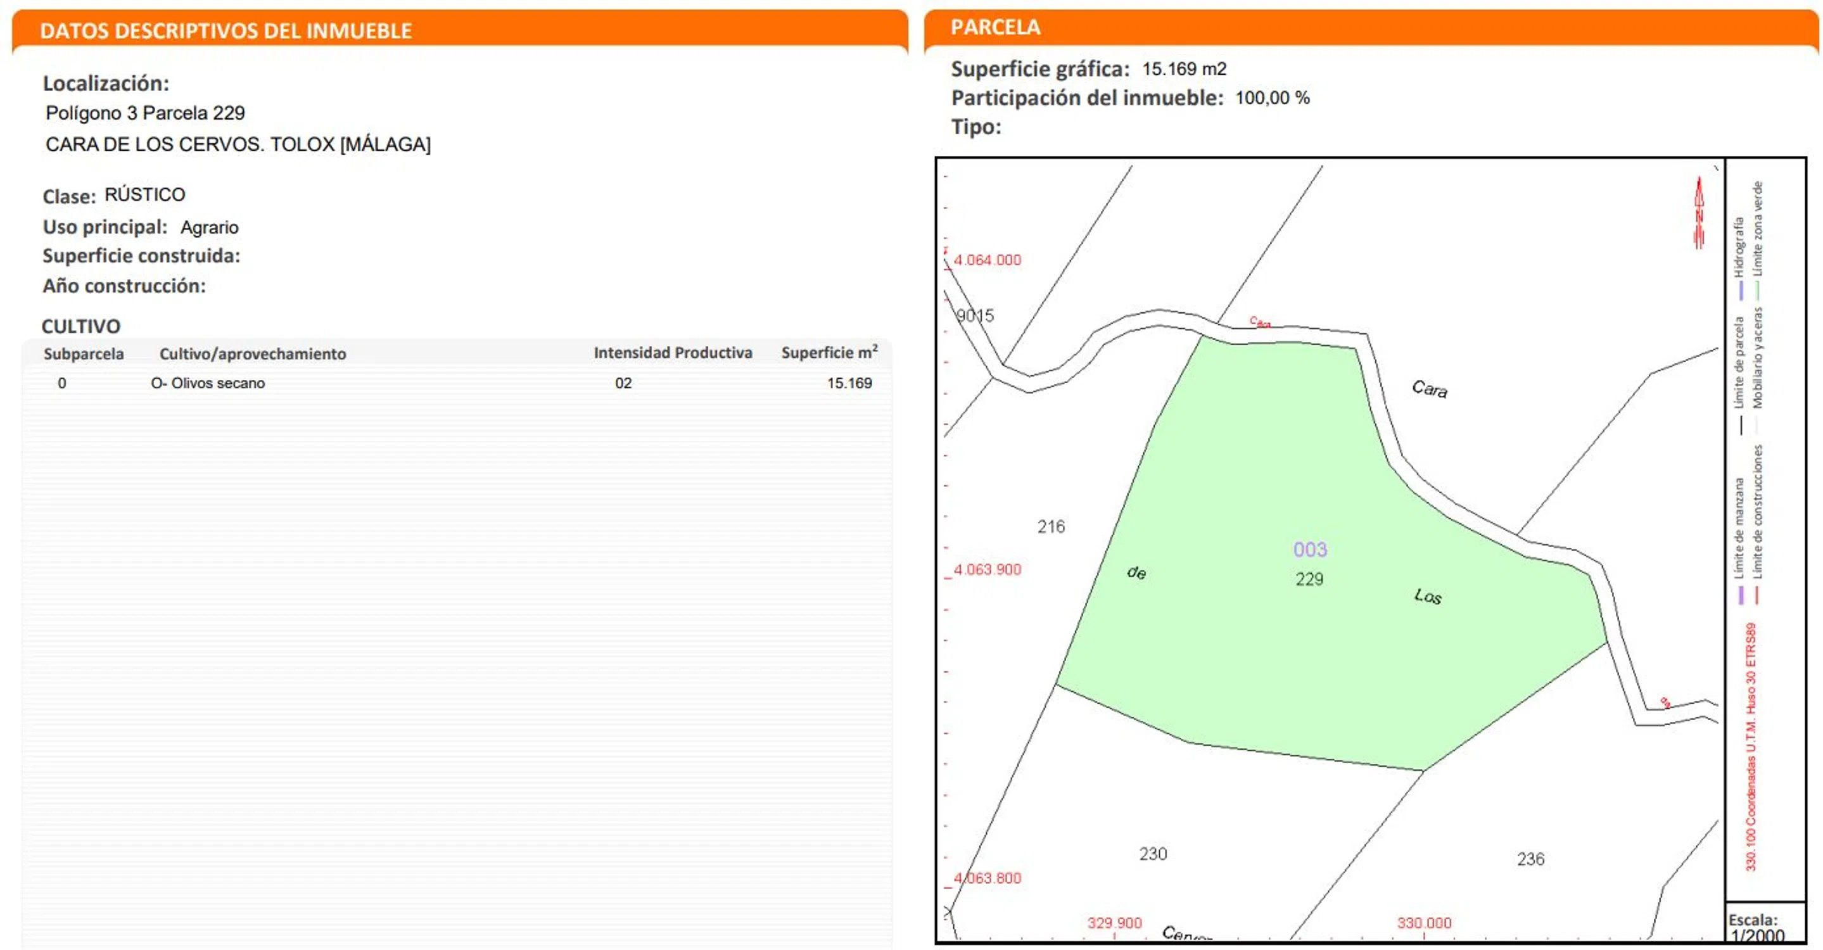Click the purple Hidrografía legend line
This screenshot has width=1823, height=950.
(1740, 290)
